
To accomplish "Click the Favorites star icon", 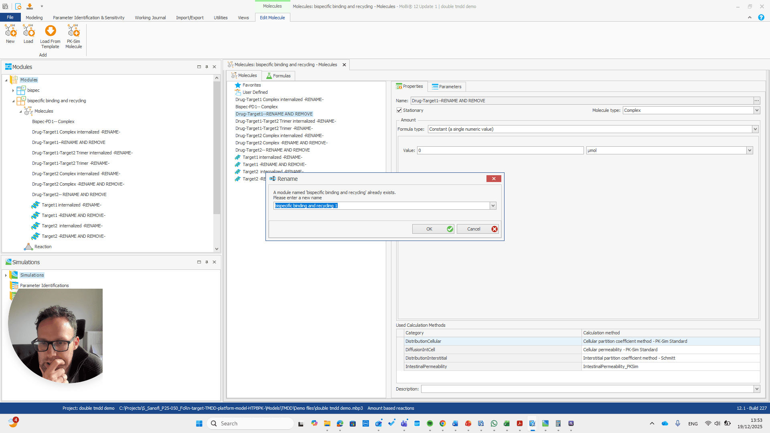I will pyautogui.click(x=238, y=85).
